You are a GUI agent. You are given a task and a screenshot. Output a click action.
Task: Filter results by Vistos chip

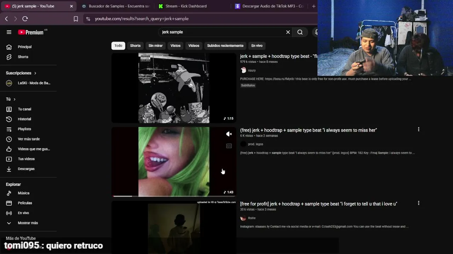(176, 46)
